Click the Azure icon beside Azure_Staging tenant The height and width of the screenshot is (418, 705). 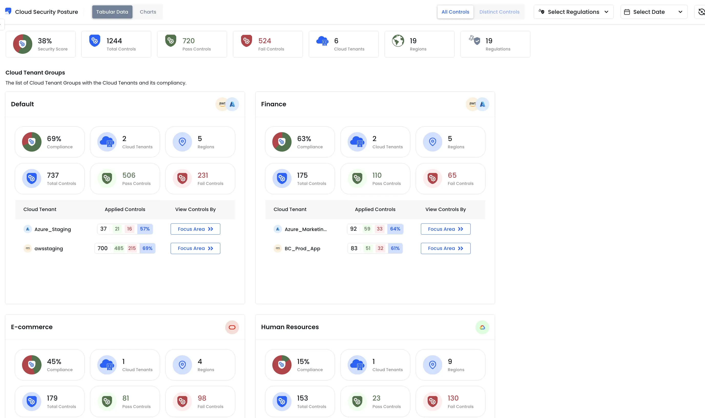(x=28, y=229)
